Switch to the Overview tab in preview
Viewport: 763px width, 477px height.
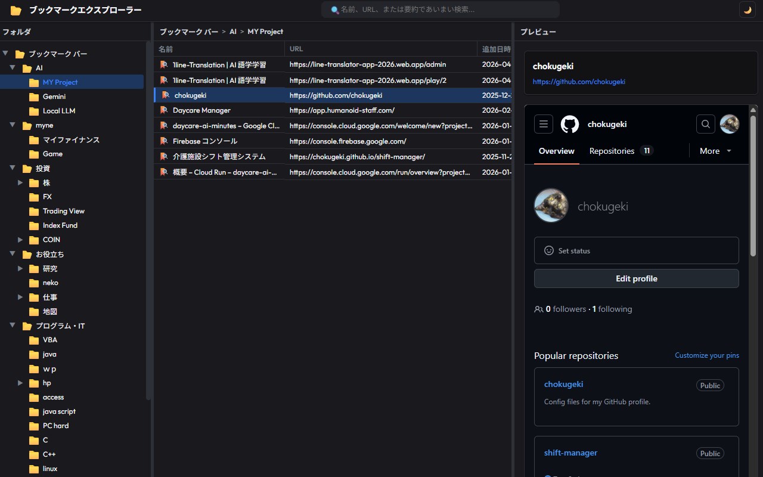(x=557, y=151)
